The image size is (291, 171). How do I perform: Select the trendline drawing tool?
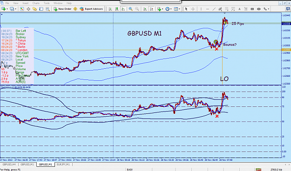[x=214, y=9]
